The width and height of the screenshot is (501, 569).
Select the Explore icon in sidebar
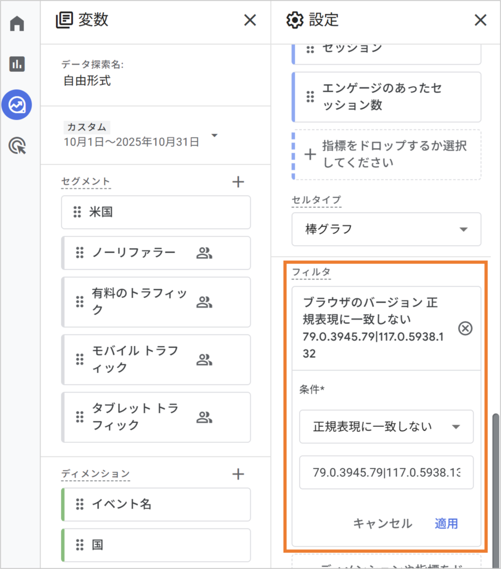tap(17, 104)
